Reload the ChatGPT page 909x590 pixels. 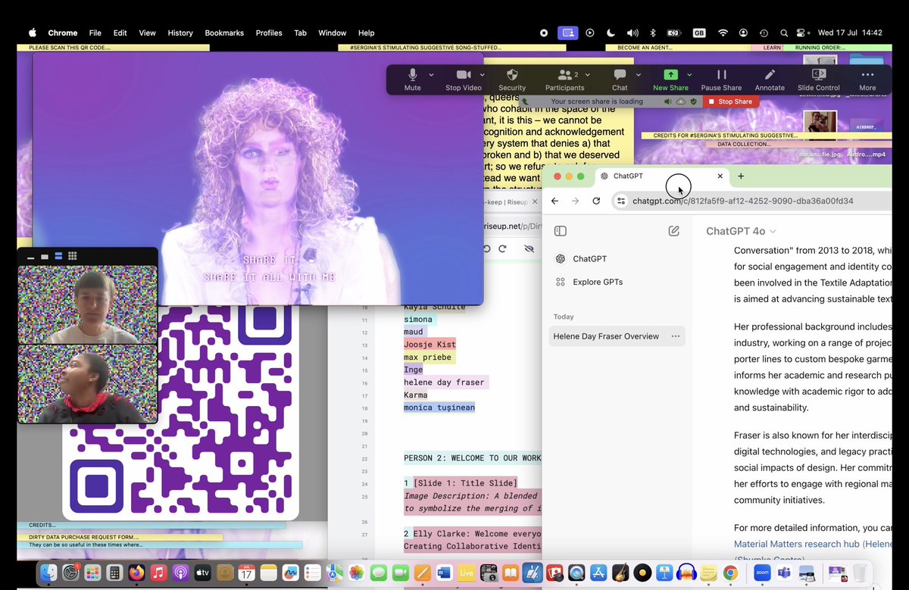pyautogui.click(x=596, y=201)
